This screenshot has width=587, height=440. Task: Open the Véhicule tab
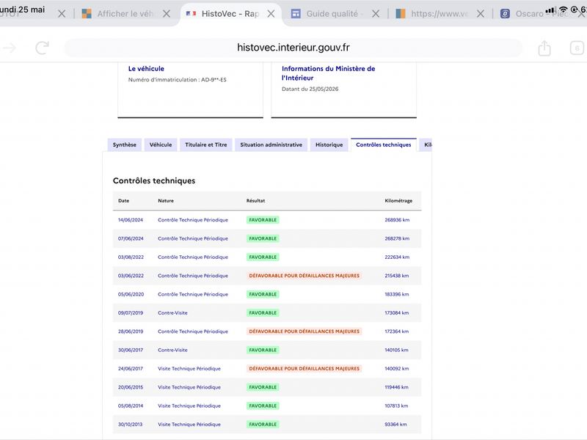click(x=161, y=144)
